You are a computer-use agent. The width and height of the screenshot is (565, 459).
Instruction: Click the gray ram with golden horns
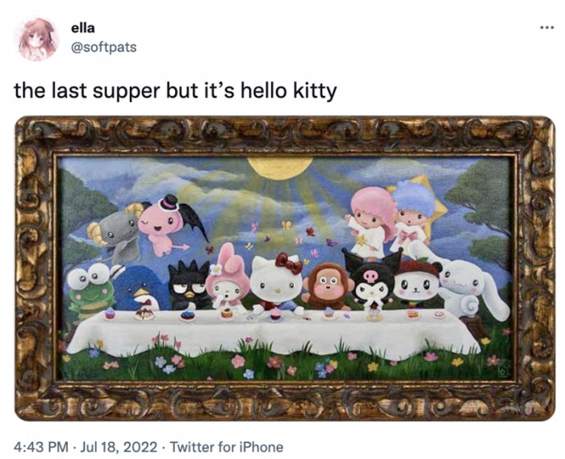coord(115,232)
